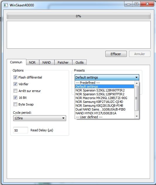Toggle the Vérifier checkbox
The height and width of the screenshot is (185, 156).
tap(15, 84)
